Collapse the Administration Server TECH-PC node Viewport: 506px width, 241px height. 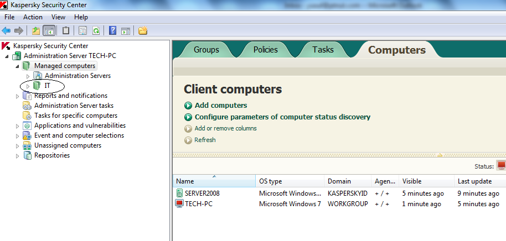pos(7,56)
